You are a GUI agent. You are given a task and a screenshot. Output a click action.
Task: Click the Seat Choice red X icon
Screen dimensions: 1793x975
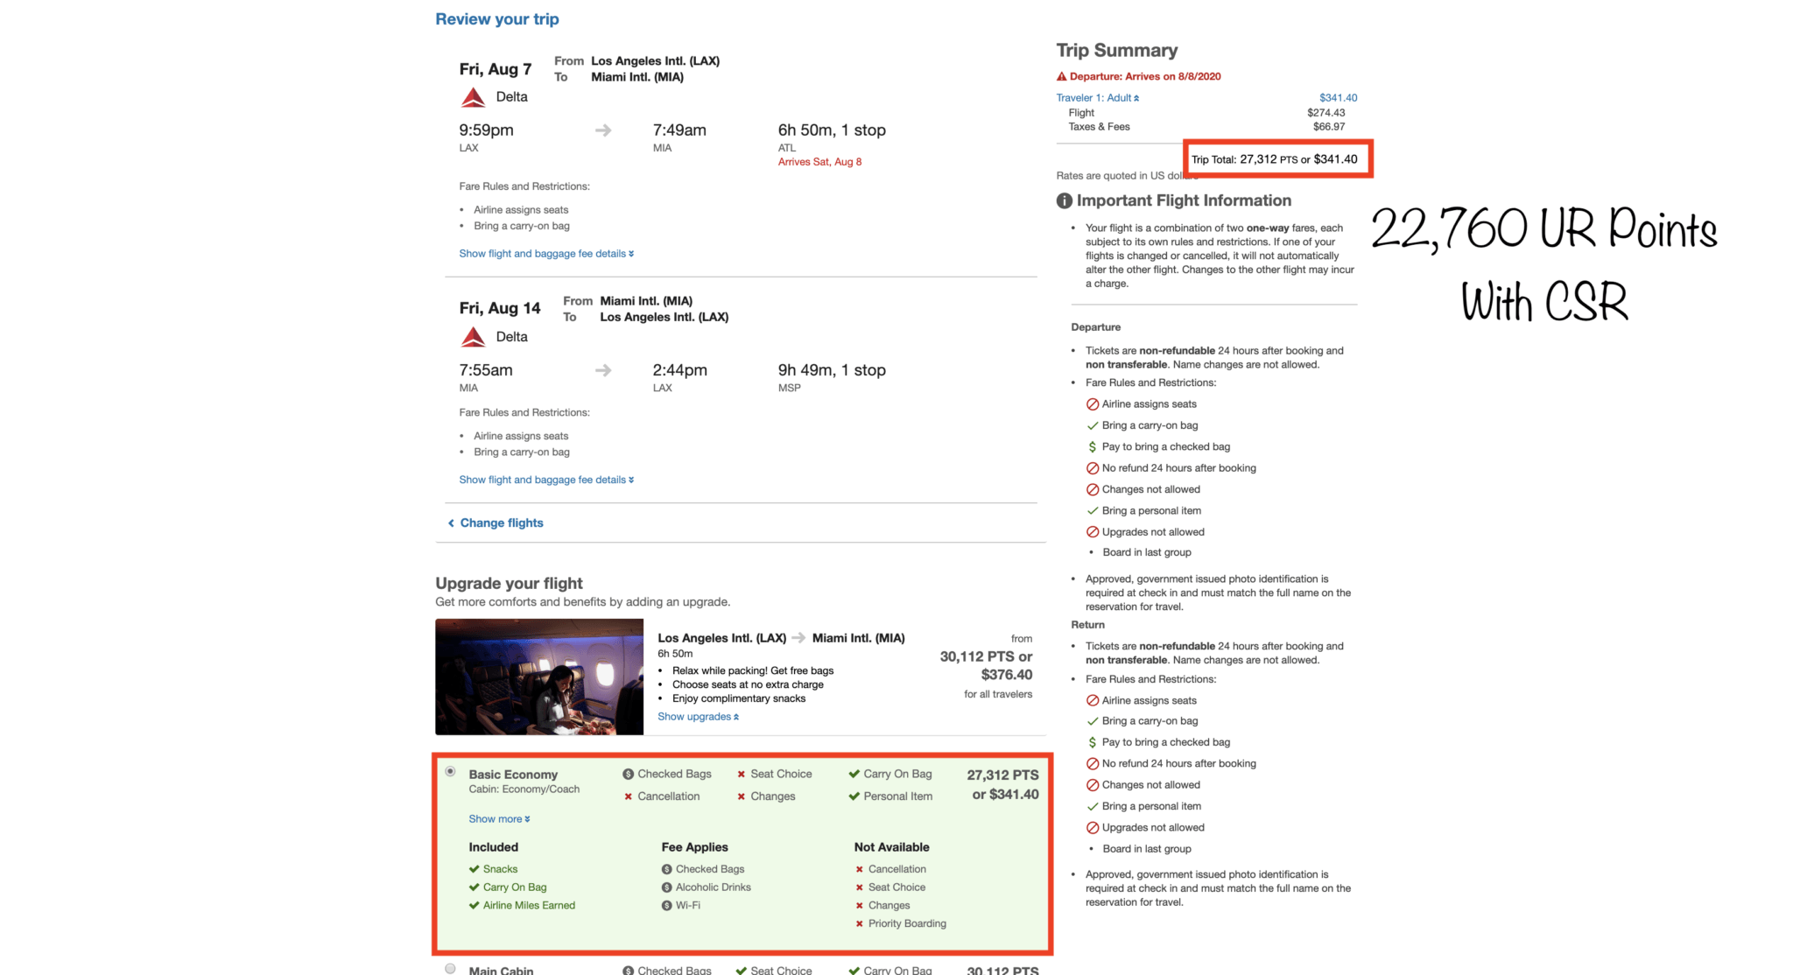coord(741,775)
